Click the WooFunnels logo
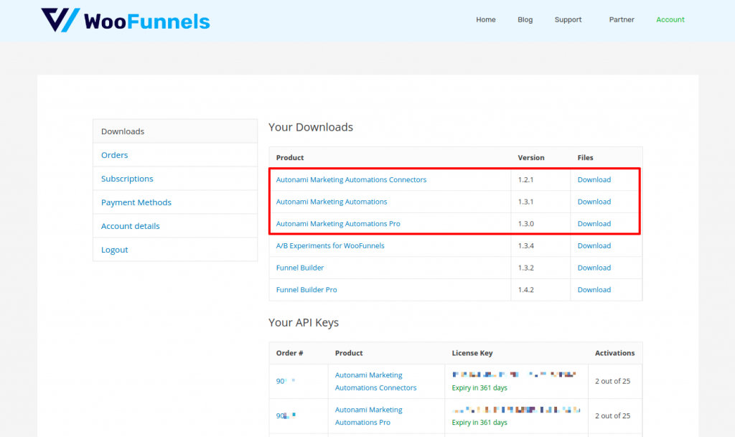 [125, 21]
